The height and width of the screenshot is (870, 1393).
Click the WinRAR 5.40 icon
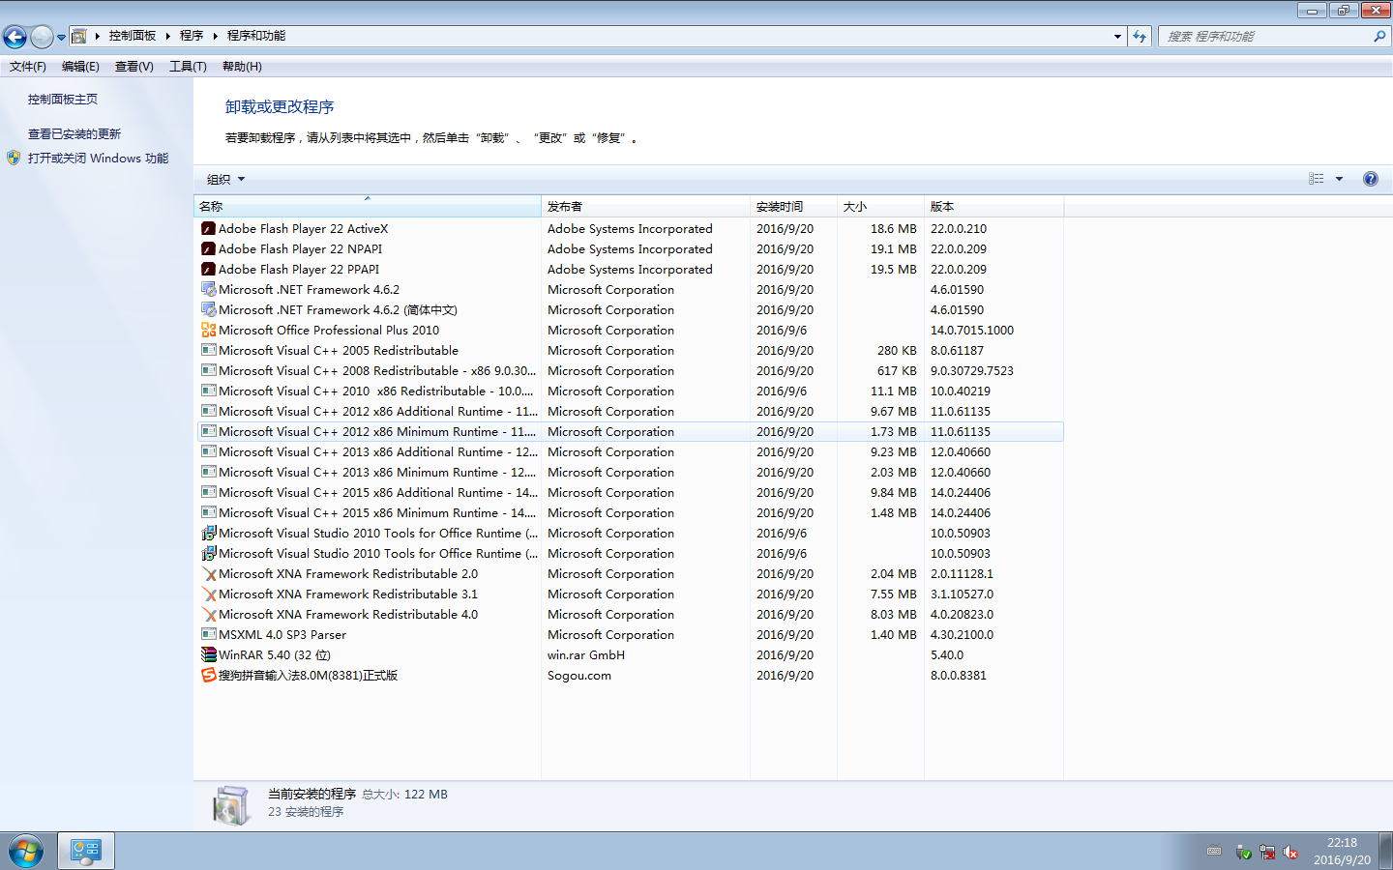(x=208, y=655)
